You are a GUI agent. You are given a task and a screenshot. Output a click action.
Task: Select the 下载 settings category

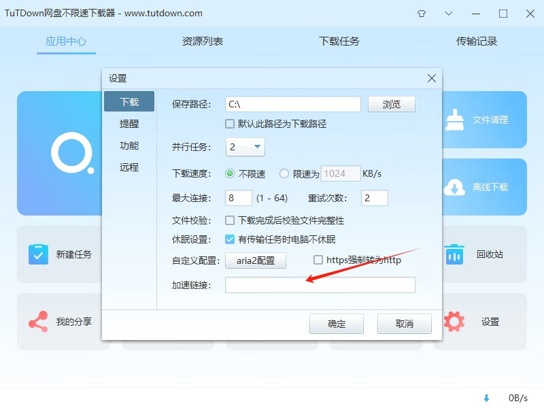click(x=129, y=101)
